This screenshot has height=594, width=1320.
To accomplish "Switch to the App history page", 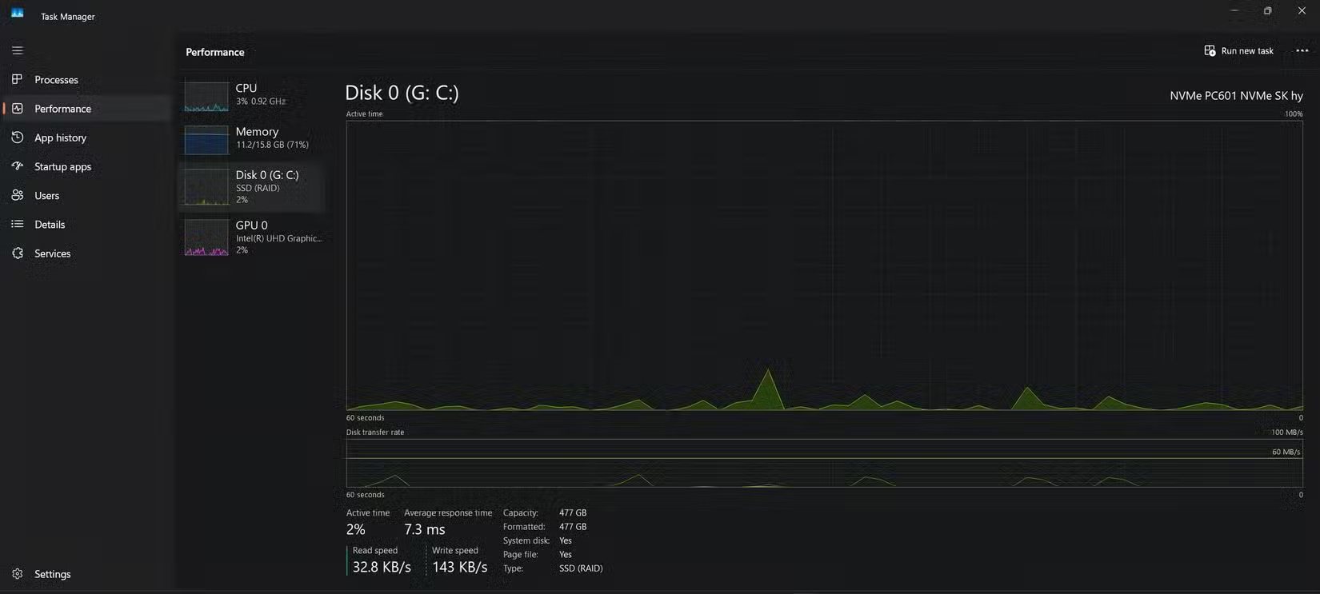I will click(x=60, y=138).
